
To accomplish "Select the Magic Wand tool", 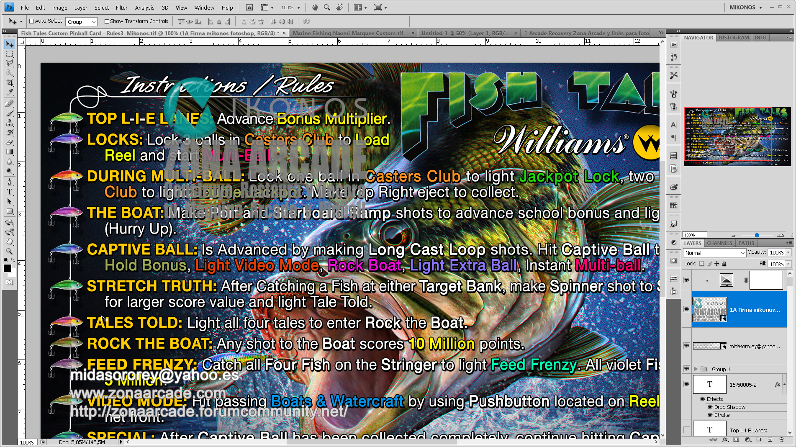I will click(x=10, y=73).
